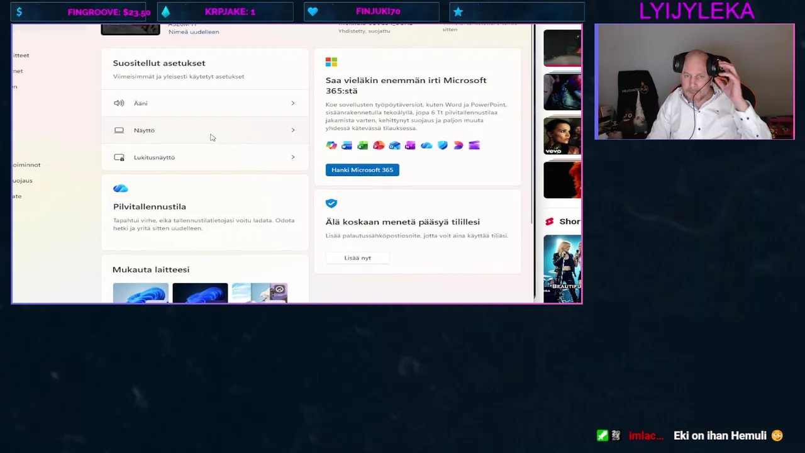805x453 pixels.
Task: Click the Älä koskaan menetä pääsyä tilillesi heading
Action: point(402,221)
